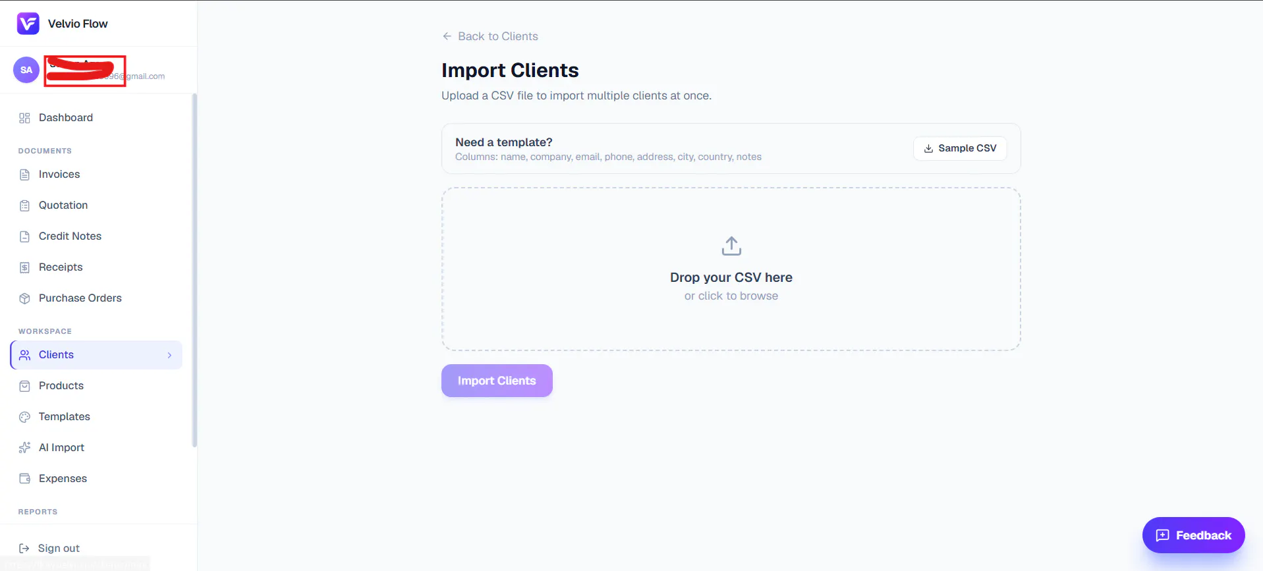Screen dimensions: 1263x571
Task: Sign out of the account
Action: (49, 548)
